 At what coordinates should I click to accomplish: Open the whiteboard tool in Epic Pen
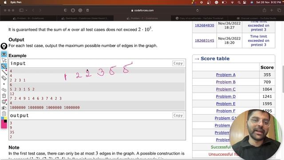coord(4,102)
